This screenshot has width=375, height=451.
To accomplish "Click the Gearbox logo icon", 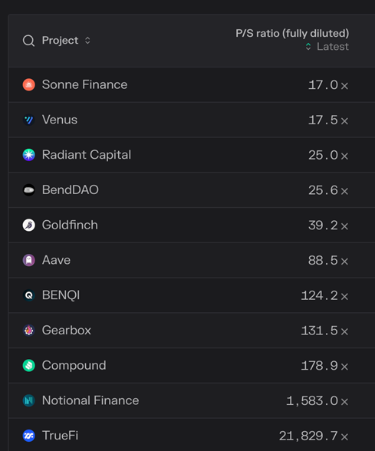I will coord(29,330).
